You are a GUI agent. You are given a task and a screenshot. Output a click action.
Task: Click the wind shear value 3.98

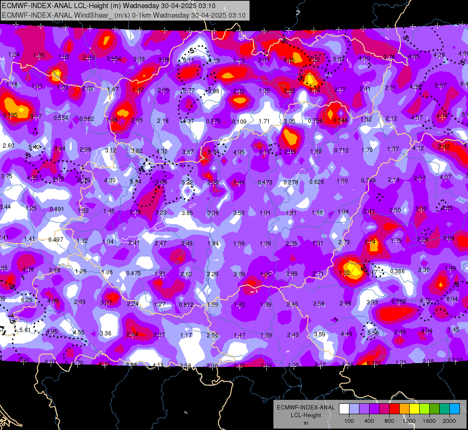click(164, 59)
